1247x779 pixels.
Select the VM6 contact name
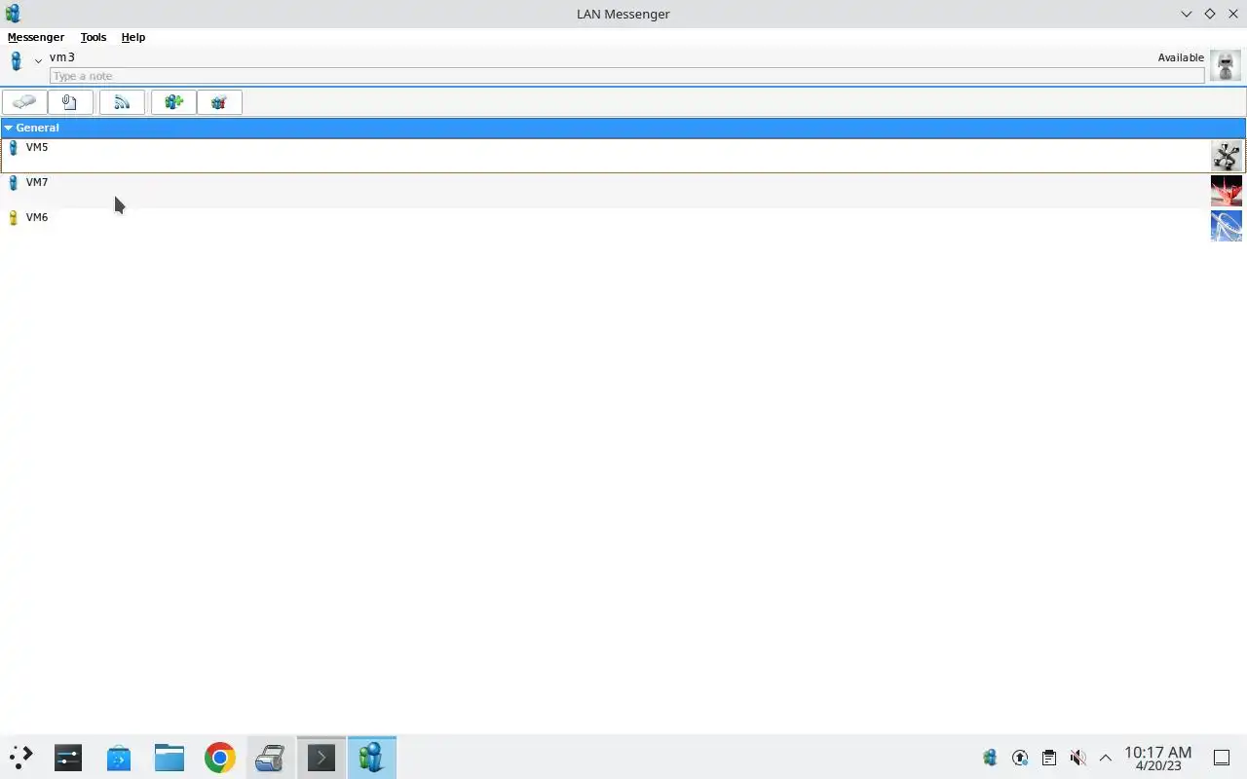37,217
